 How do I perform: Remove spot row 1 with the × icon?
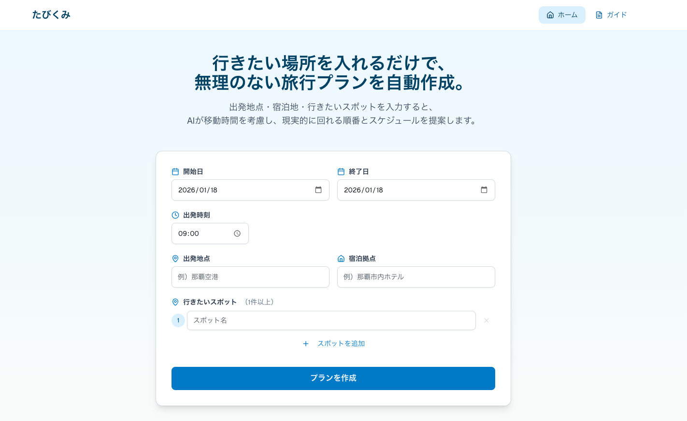pyautogui.click(x=487, y=320)
